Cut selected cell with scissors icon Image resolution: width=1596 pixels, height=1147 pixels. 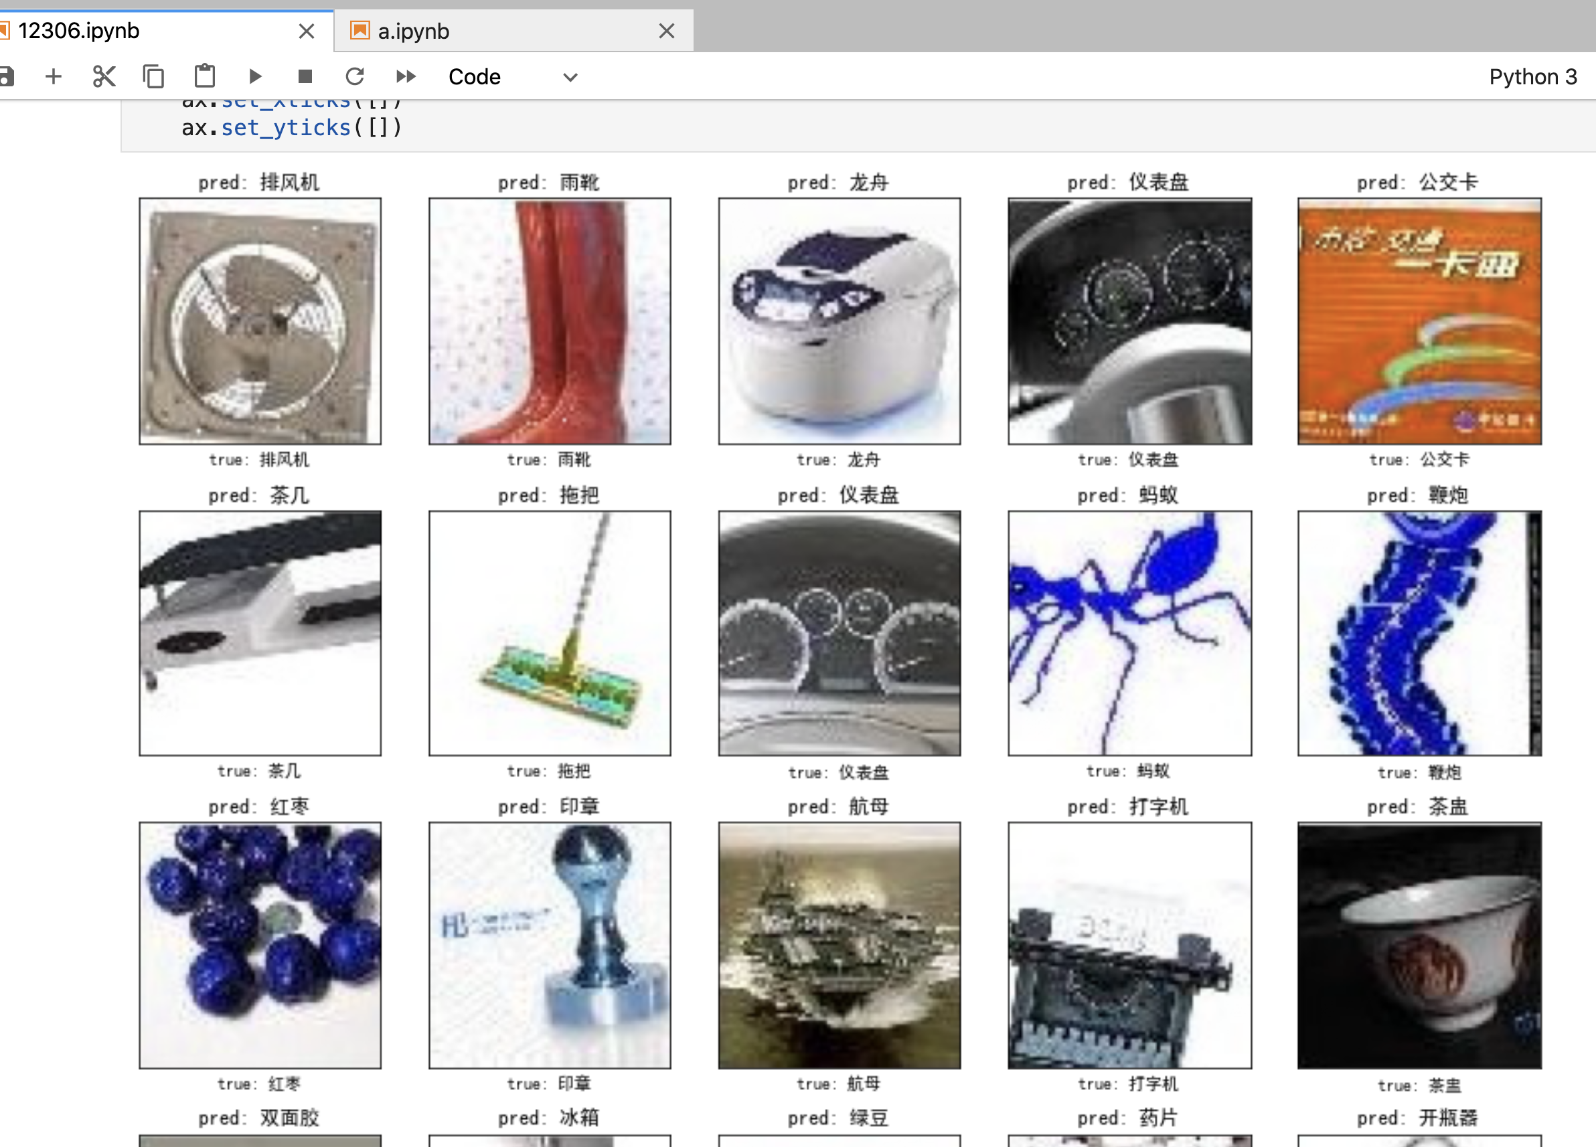click(104, 76)
